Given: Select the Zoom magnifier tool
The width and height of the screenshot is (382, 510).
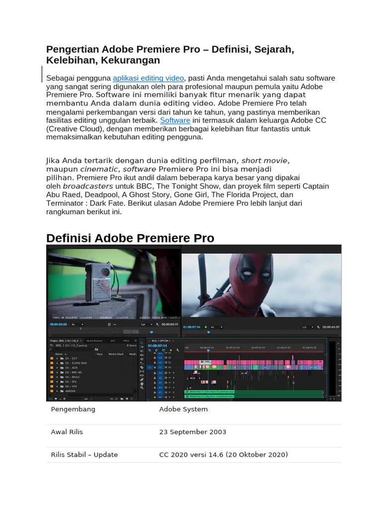Looking at the screenshot, I should pos(142,387).
